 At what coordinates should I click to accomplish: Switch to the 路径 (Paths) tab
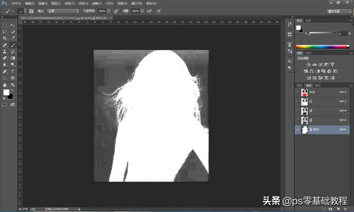tap(318, 86)
